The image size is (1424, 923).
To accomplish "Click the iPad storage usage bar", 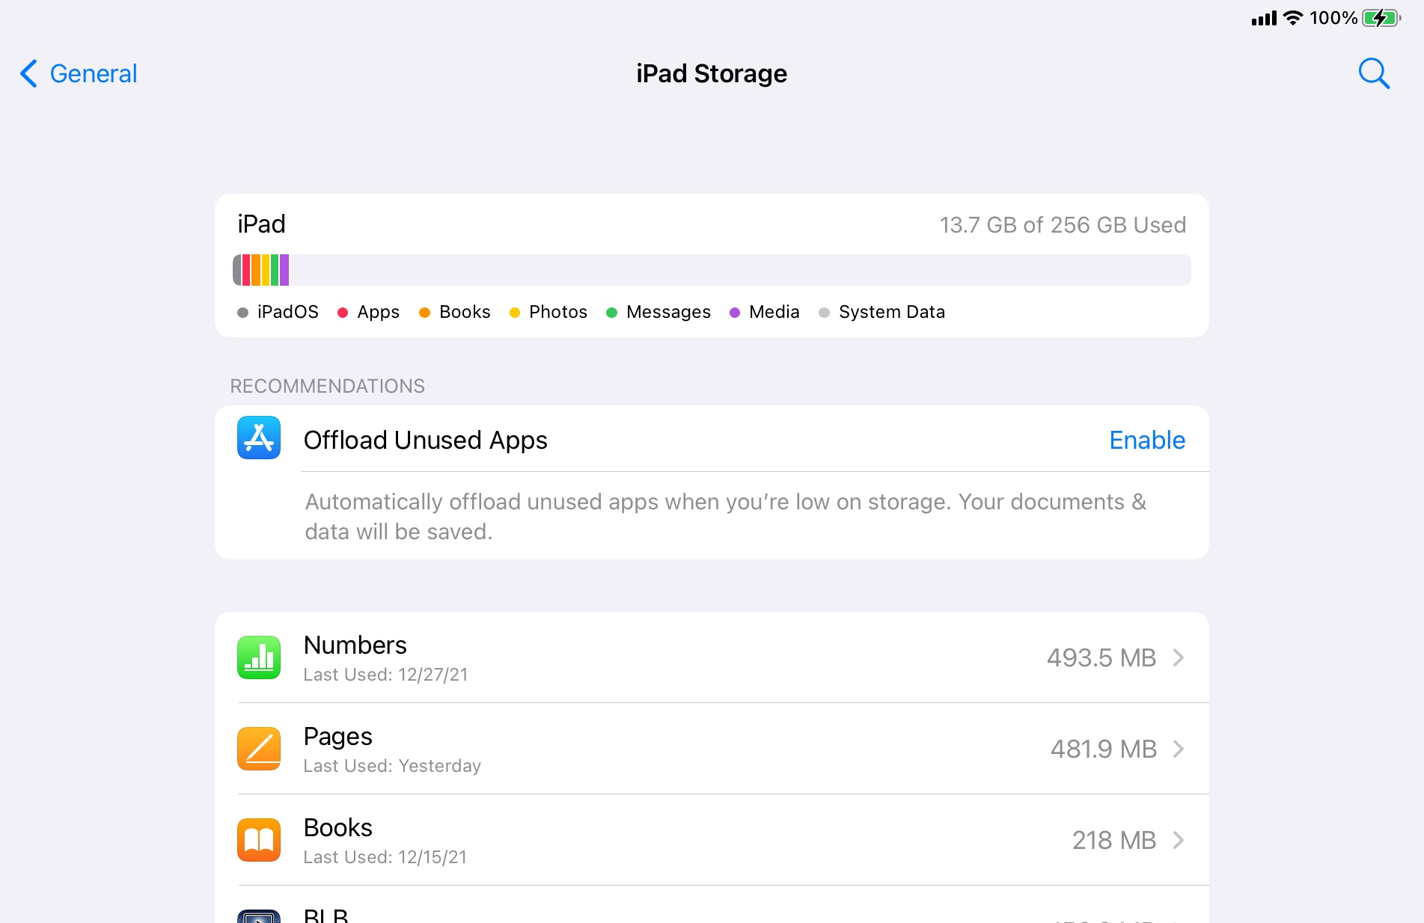I will (x=711, y=270).
